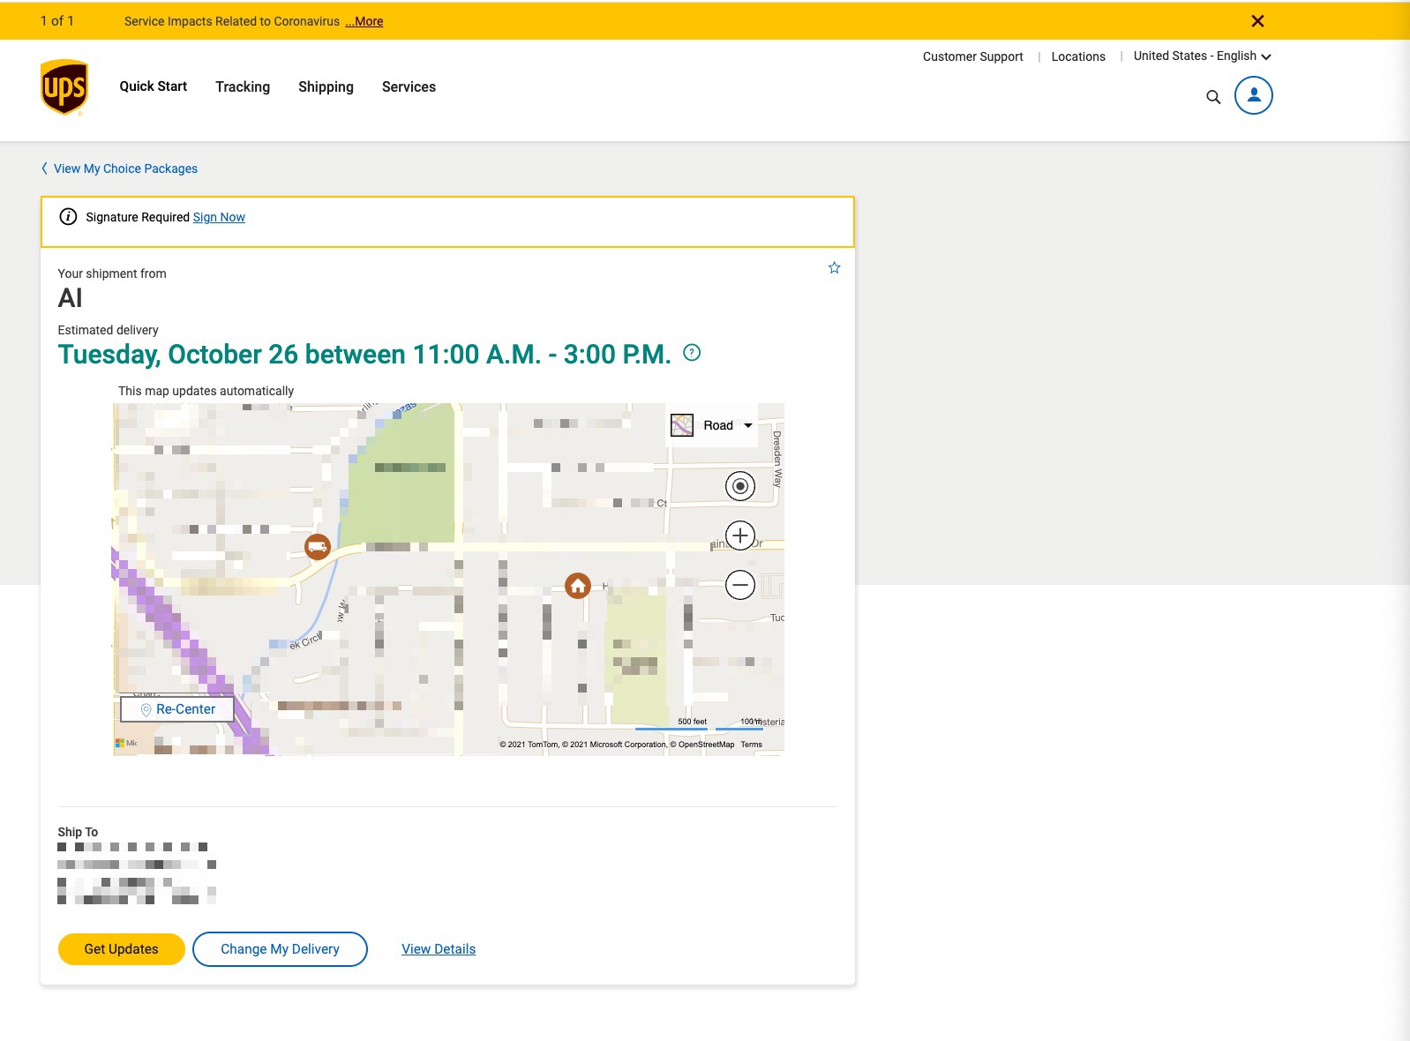Viewport: 1410px width, 1041px height.
Task: Open Services menu
Action: (409, 86)
